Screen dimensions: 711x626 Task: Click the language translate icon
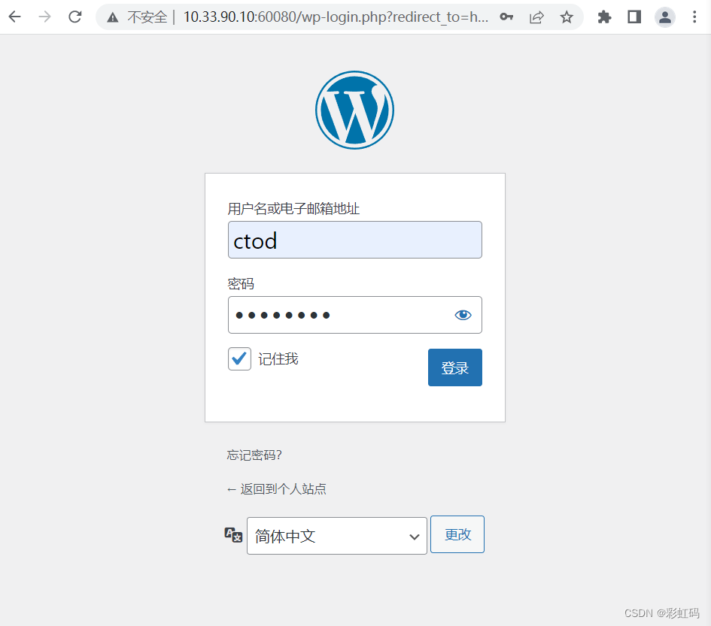coord(233,535)
